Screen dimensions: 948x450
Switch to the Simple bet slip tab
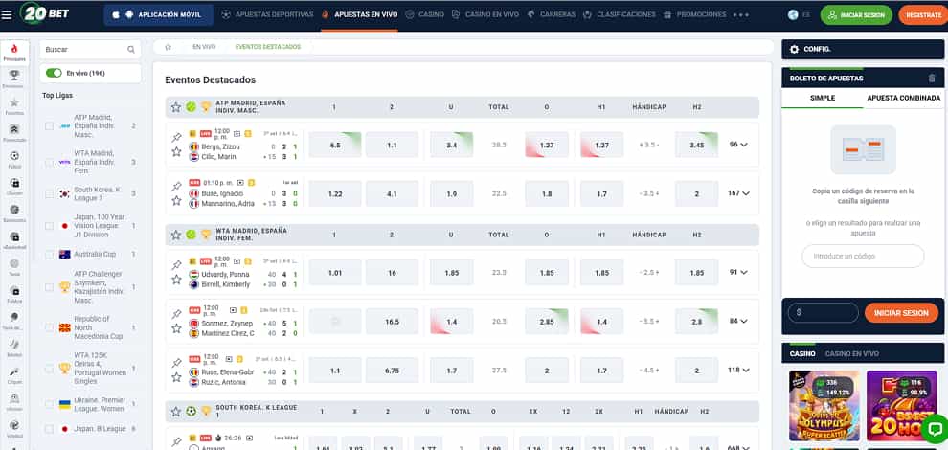click(x=823, y=98)
